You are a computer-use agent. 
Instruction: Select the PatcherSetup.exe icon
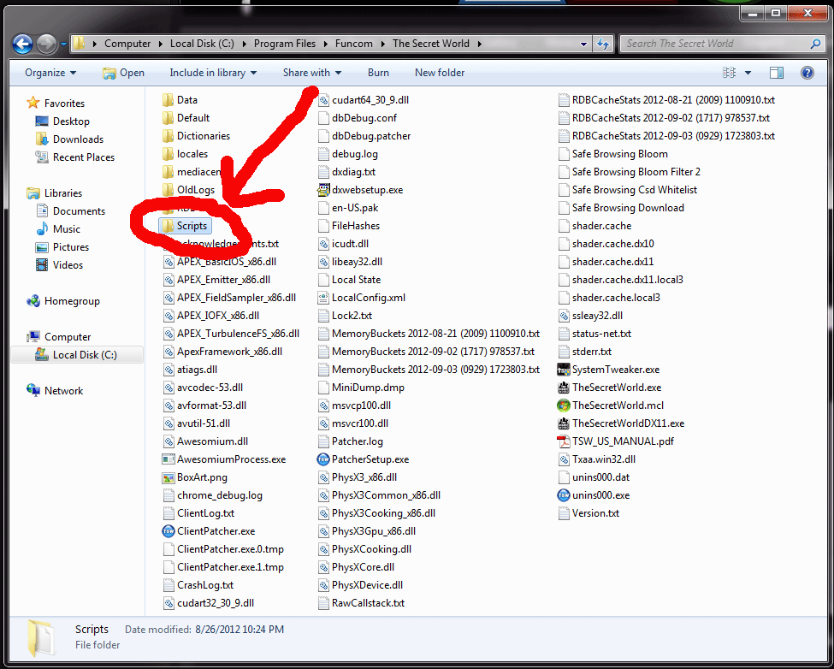(322, 459)
